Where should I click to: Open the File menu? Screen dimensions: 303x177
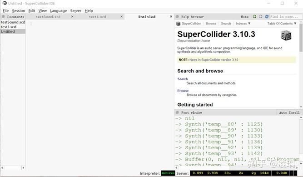5,10
